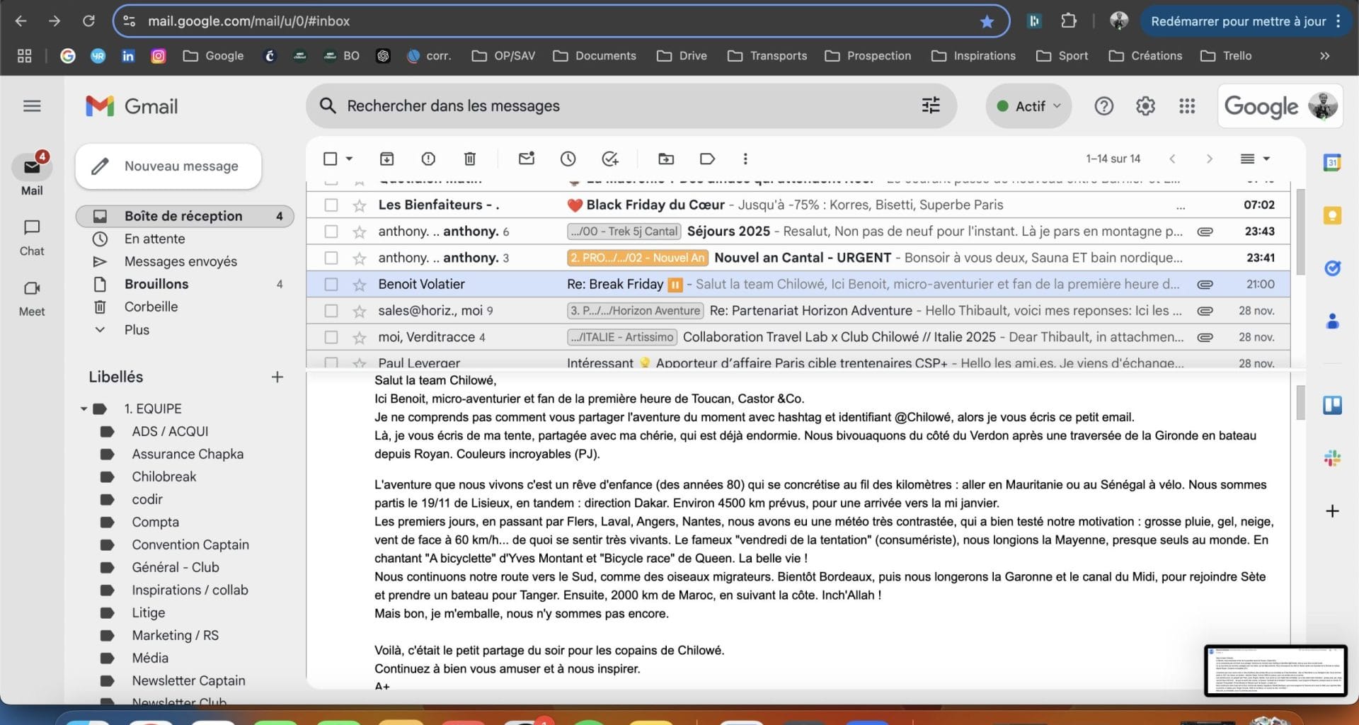The width and height of the screenshot is (1359, 725).
Task: Delete with the trash toolbar icon
Action: (x=470, y=159)
